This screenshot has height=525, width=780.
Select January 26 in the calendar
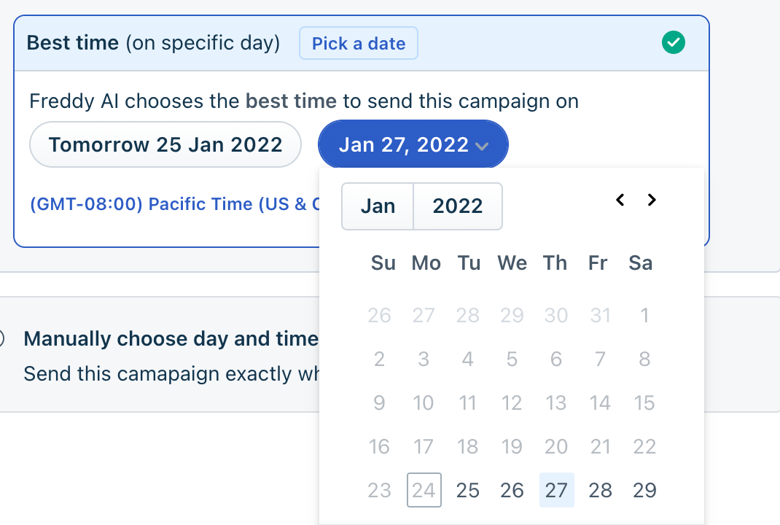click(512, 490)
